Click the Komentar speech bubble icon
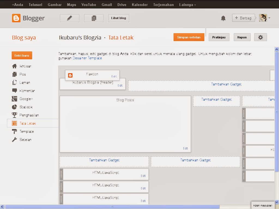The width and height of the screenshot is (279, 209). (14, 90)
